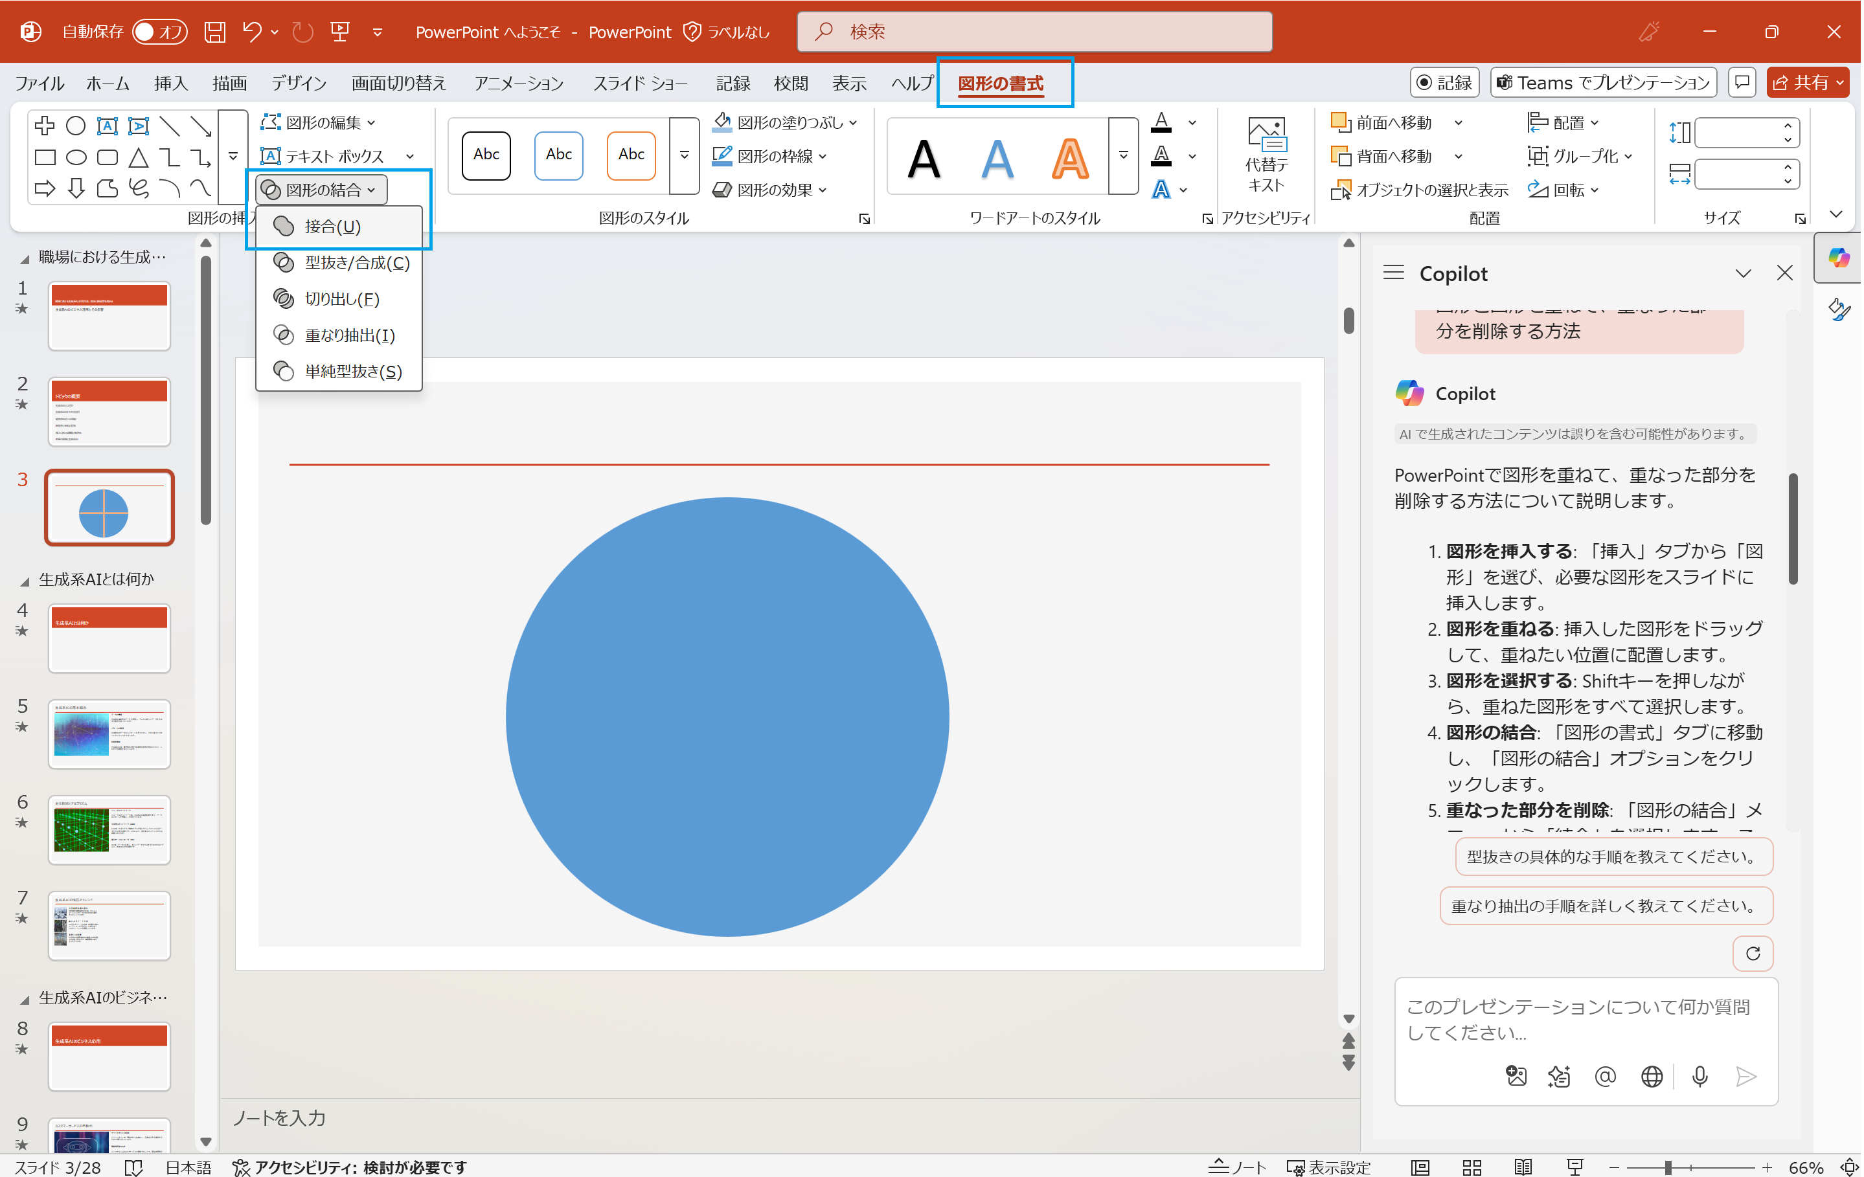
Task: Select the oval shape in shapes gallery
Action: coord(76,158)
